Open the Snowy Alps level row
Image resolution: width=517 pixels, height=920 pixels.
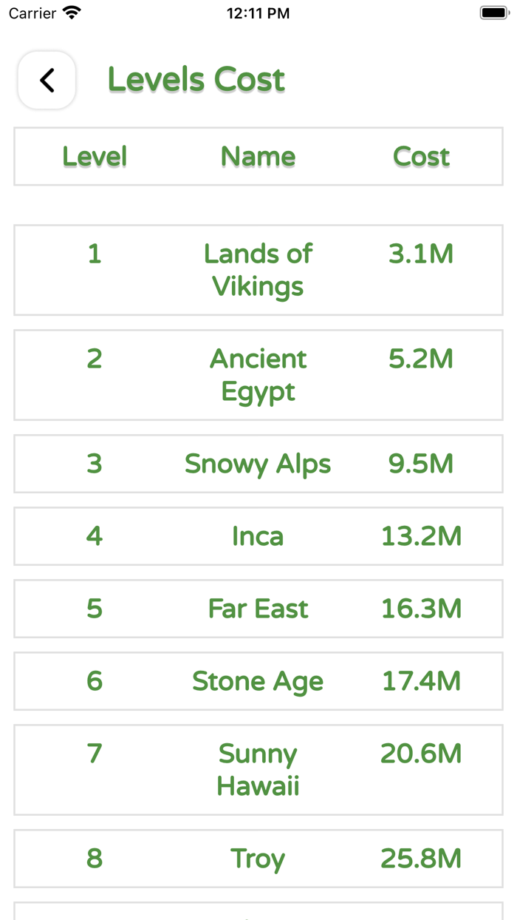(258, 464)
